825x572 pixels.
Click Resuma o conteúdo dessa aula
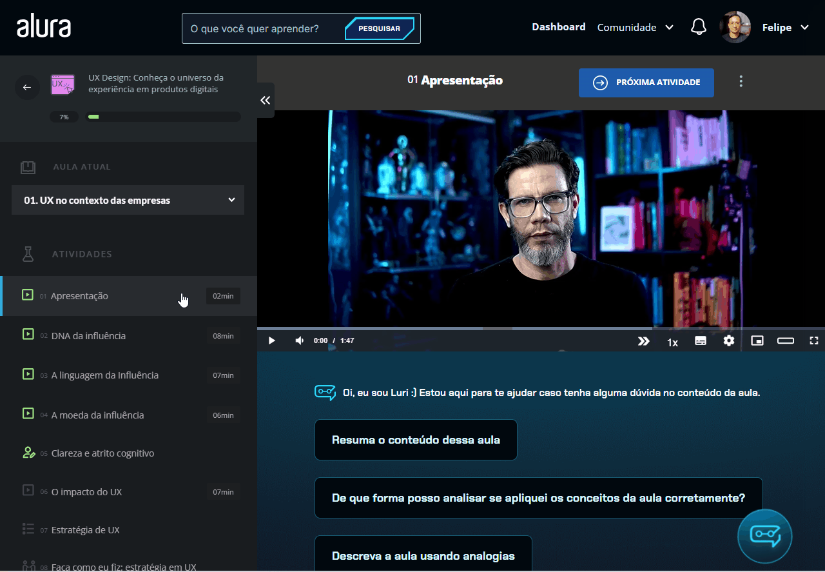point(416,440)
